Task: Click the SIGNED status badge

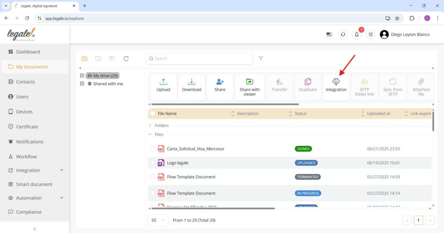Action: point(303,149)
